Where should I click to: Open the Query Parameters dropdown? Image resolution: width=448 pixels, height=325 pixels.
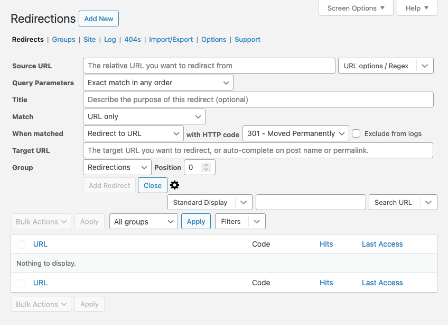[158, 83]
